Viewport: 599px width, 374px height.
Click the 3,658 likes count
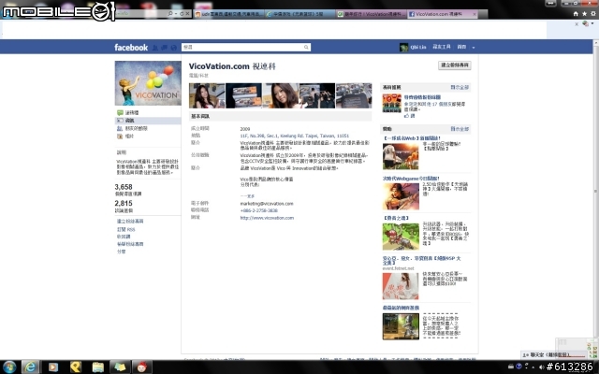(124, 187)
